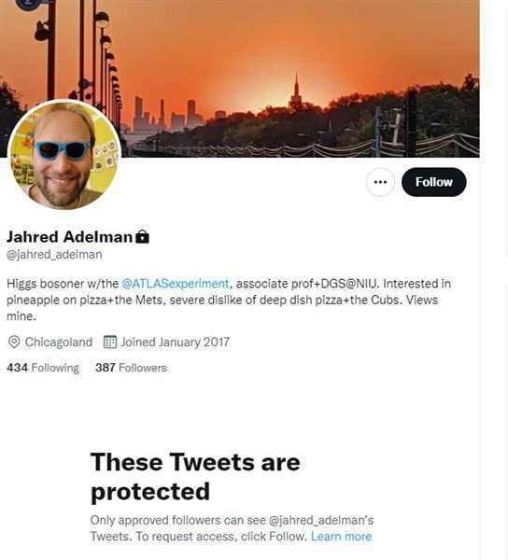Viewport: 508px width, 560px height.
Task: Open the three-dot more options menu
Action: point(380,182)
